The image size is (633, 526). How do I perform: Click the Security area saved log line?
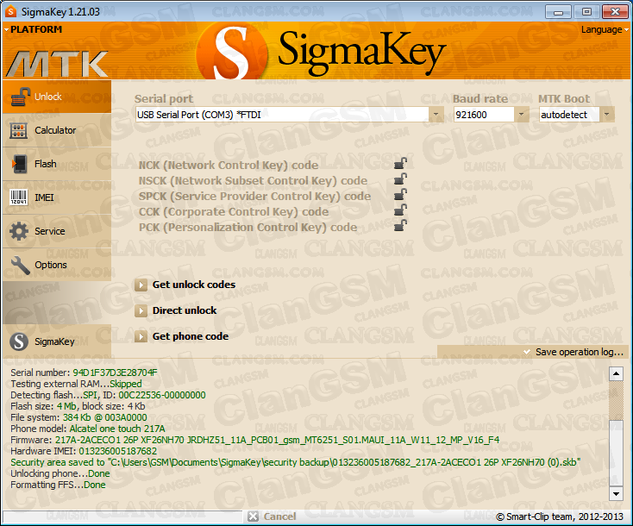[x=296, y=462]
